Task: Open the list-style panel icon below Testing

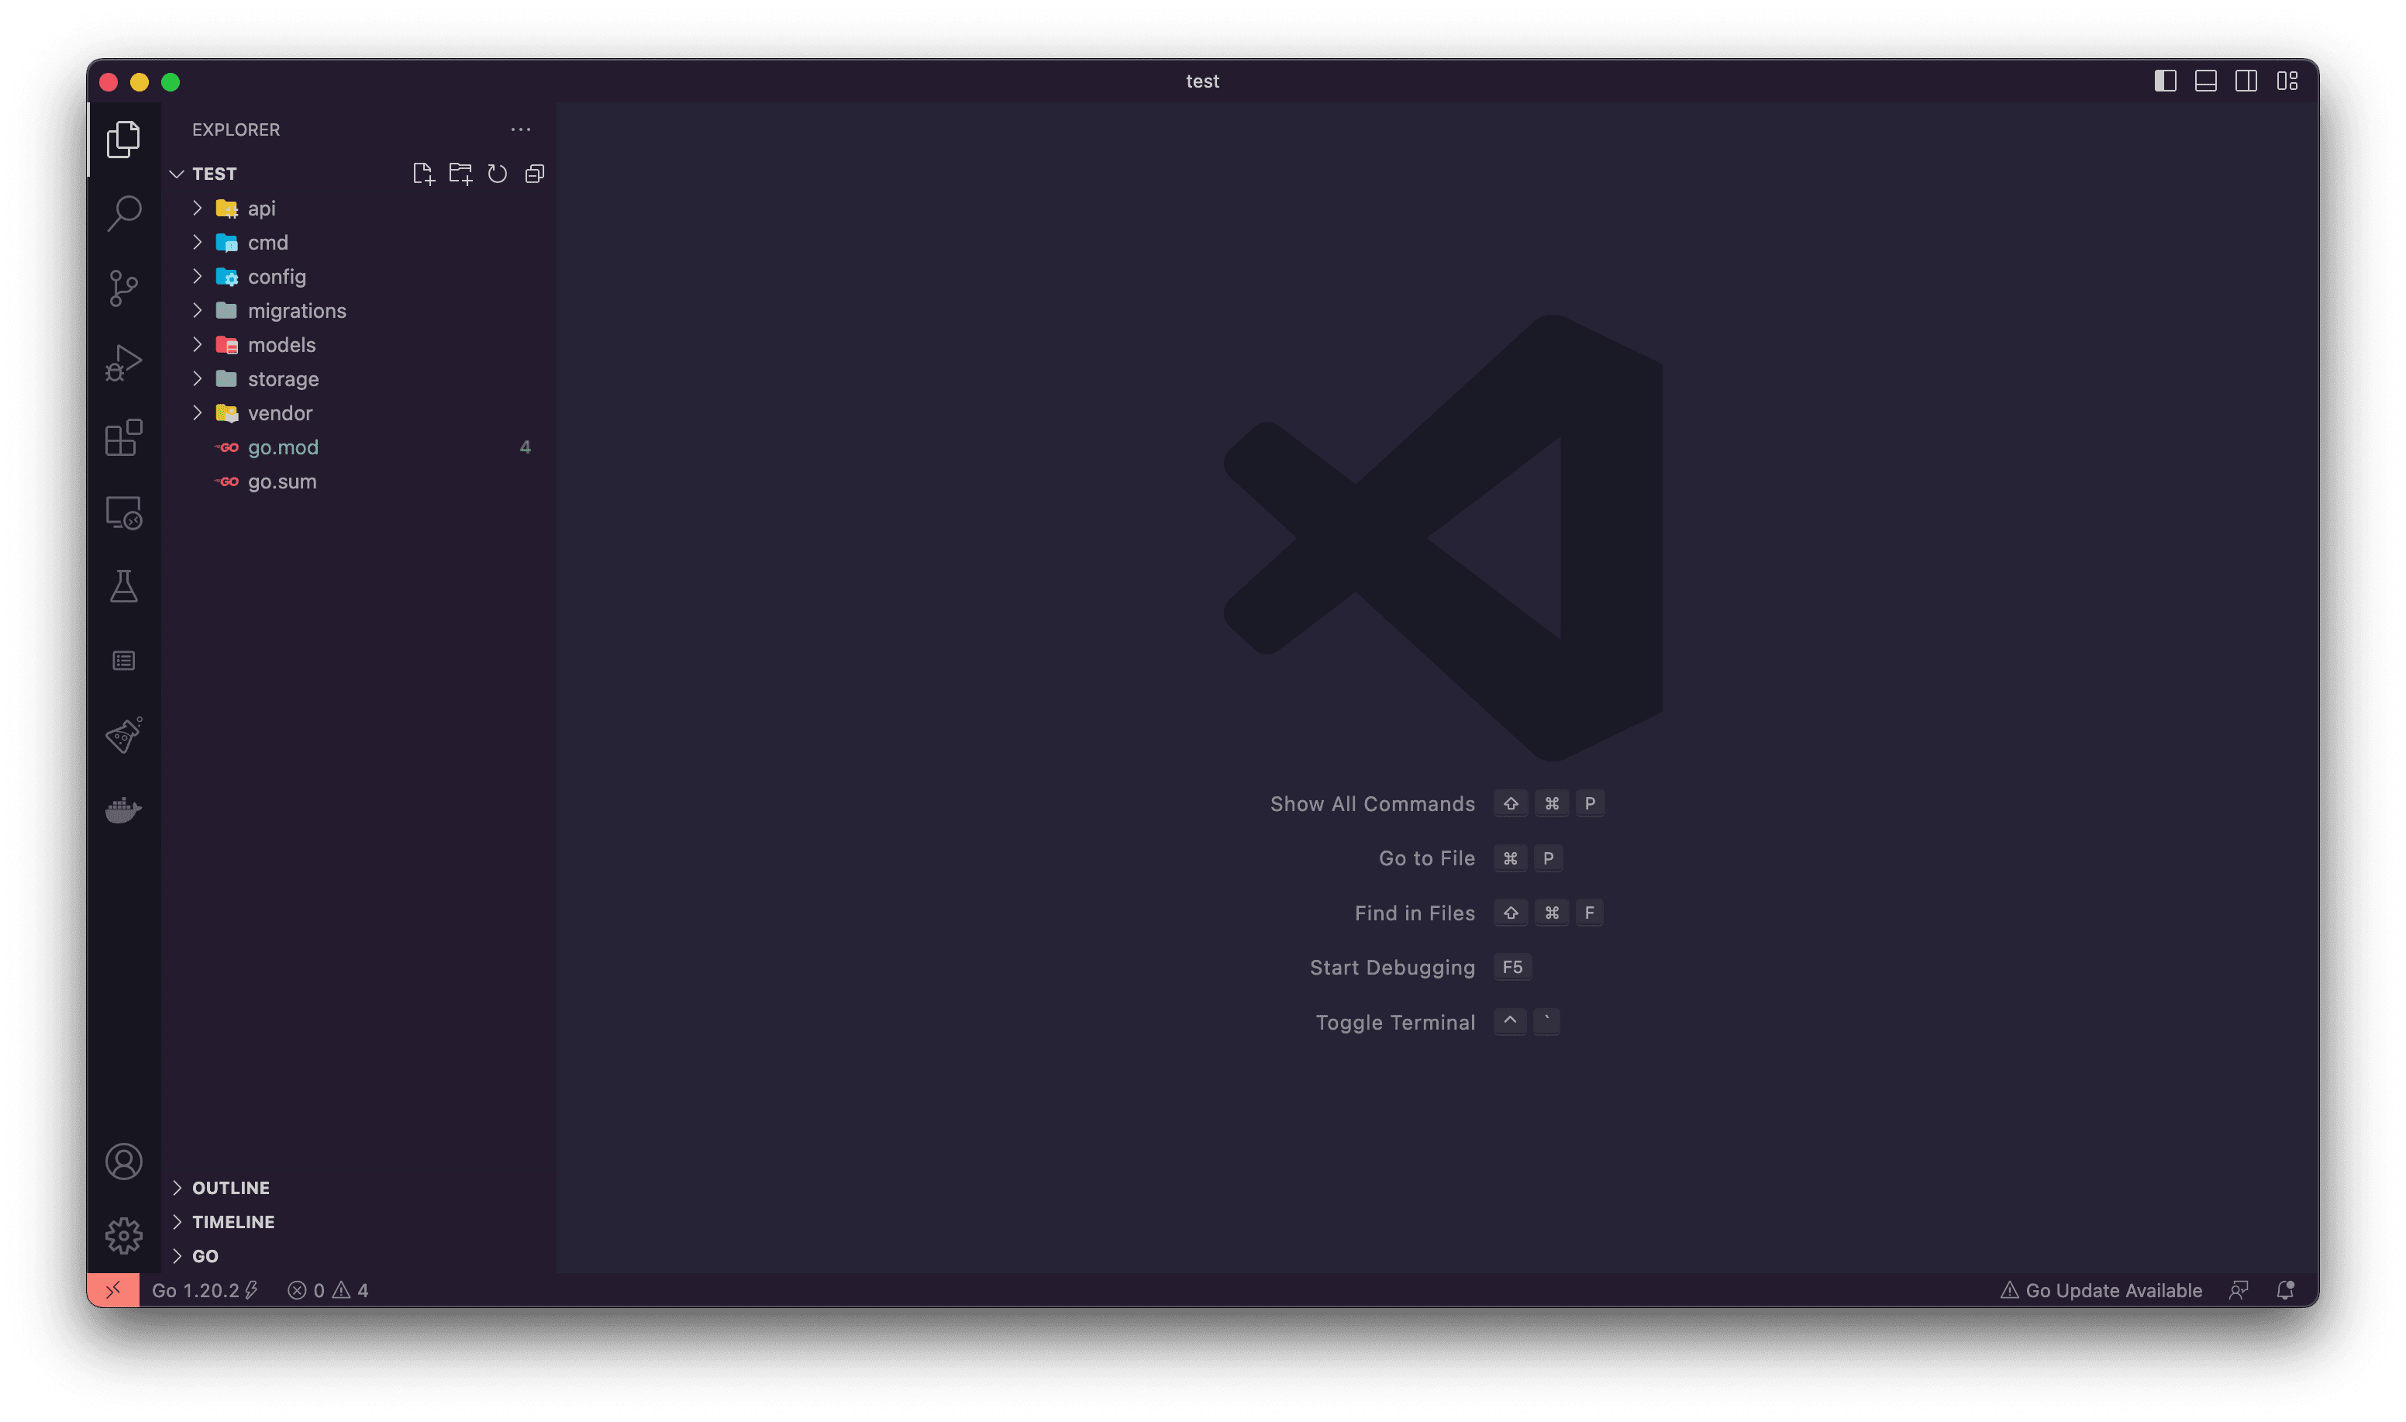Action: point(123,661)
